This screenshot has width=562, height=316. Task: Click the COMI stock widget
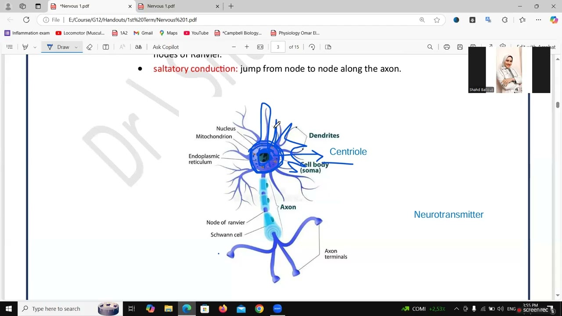[x=424, y=309]
